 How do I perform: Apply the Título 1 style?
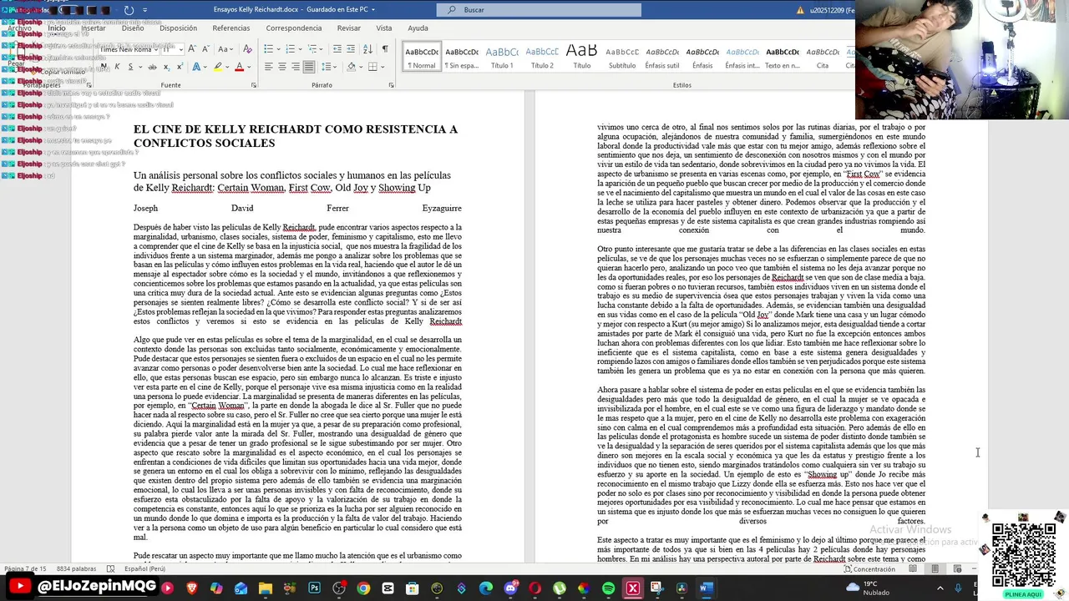[502, 57]
